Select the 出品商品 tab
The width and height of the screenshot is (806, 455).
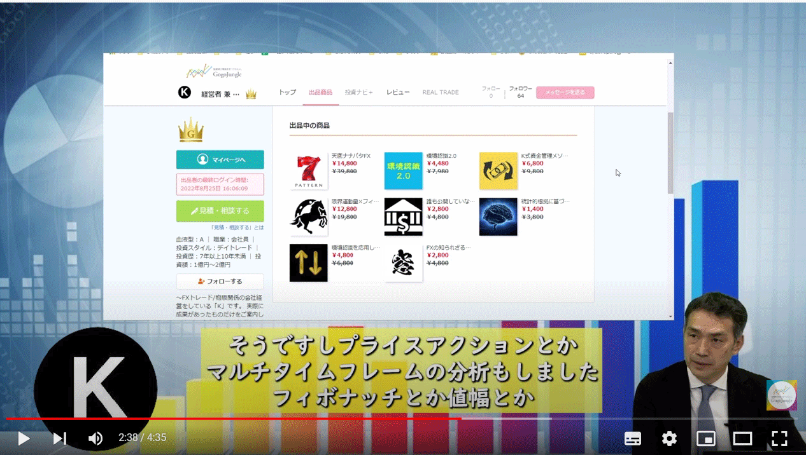[x=320, y=93]
